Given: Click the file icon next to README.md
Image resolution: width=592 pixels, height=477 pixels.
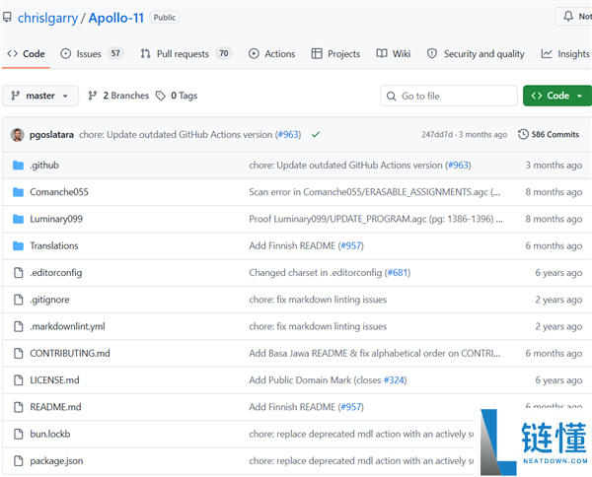Looking at the screenshot, I should (18, 407).
